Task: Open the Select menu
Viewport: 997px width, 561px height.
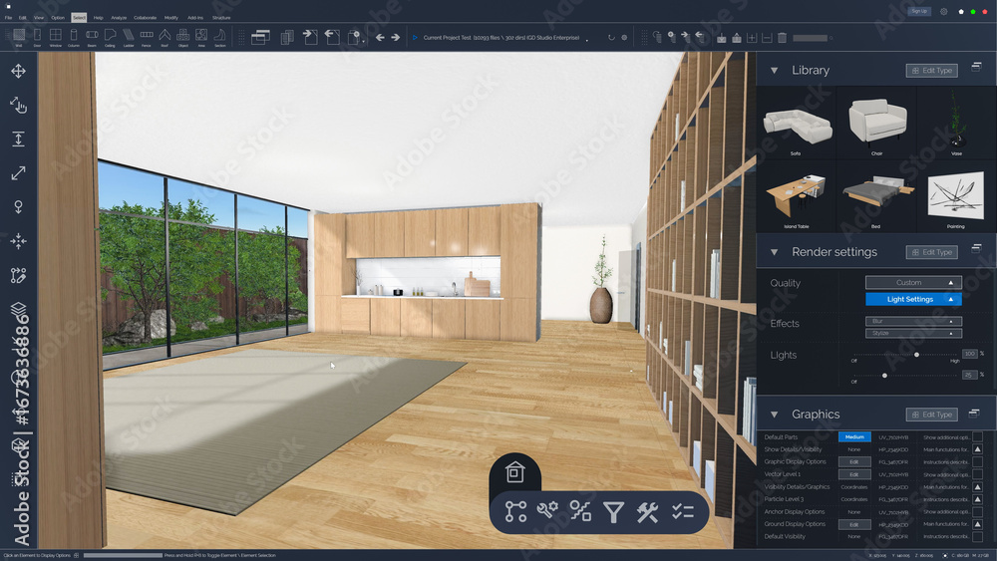Action: click(79, 18)
